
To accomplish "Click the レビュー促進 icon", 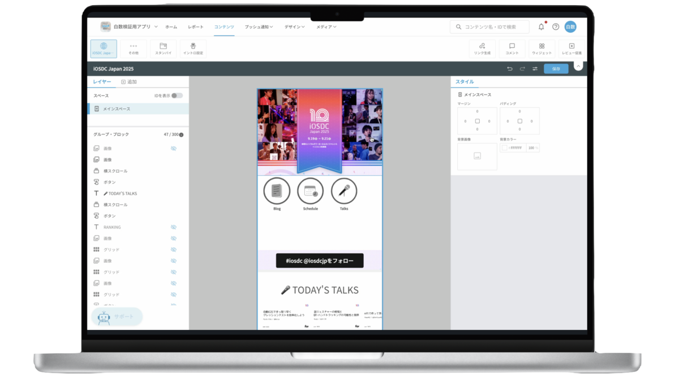I will tap(571, 48).
